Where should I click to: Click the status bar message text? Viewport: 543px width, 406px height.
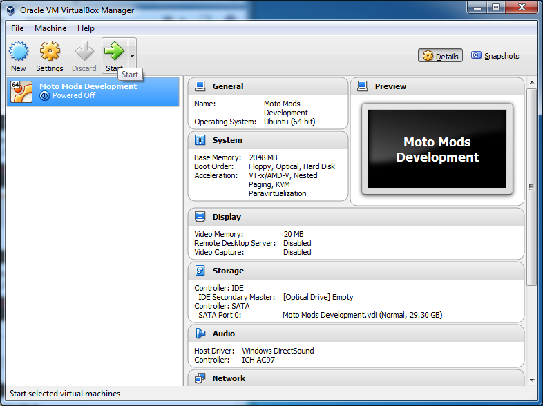pyautogui.click(x=65, y=394)
